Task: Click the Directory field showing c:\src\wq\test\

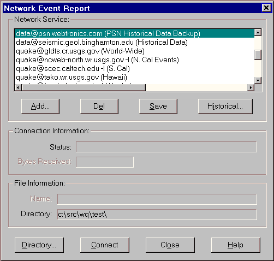Action: coord(157,215)
